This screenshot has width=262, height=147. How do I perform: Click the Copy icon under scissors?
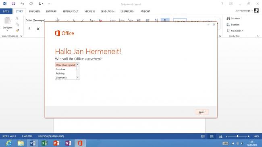click(x=17, y=25)
